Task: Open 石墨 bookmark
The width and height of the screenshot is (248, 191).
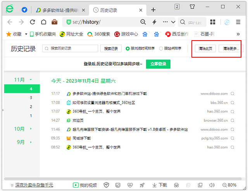Action: click(204, 34)
